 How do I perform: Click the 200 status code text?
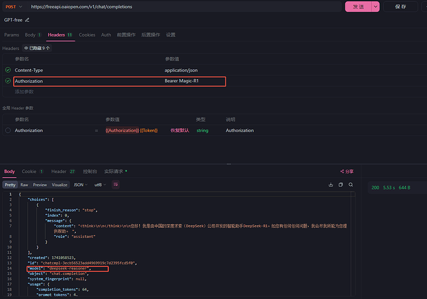(x=375, y=188)
